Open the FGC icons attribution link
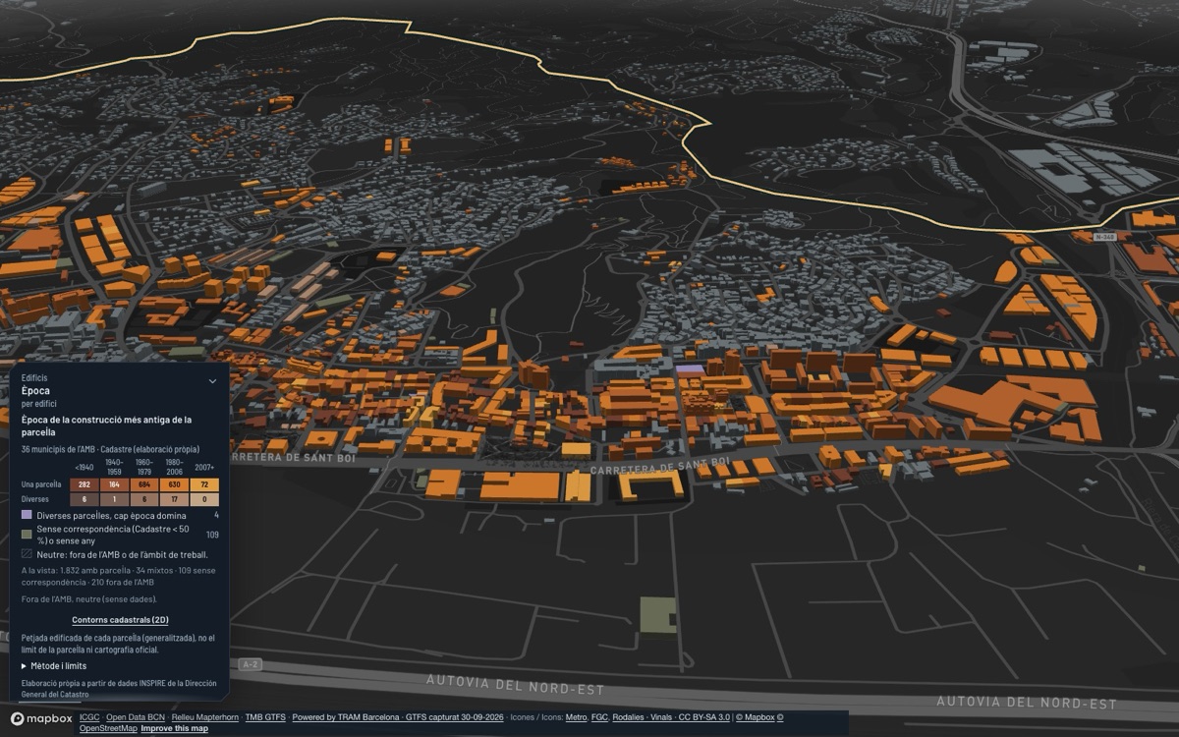 [599, 717]
